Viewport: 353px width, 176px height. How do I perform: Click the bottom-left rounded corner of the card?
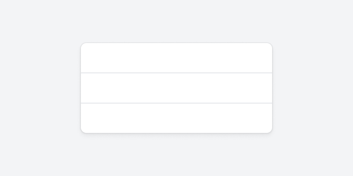pyautogui.click(x=83, y=131)
